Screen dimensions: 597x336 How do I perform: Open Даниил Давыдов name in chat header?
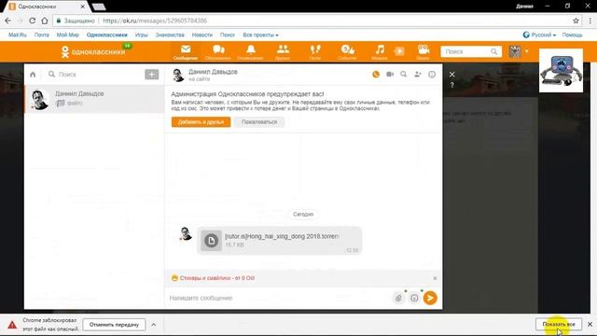213,72
